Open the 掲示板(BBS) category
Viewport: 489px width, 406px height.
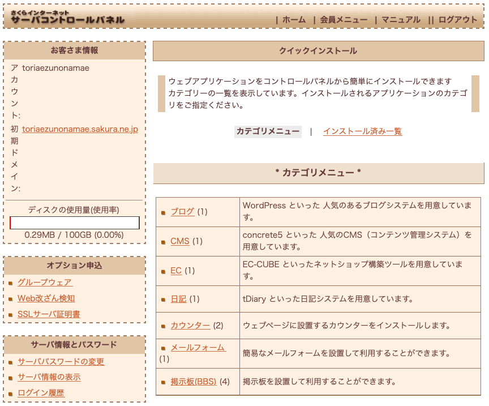194,381
